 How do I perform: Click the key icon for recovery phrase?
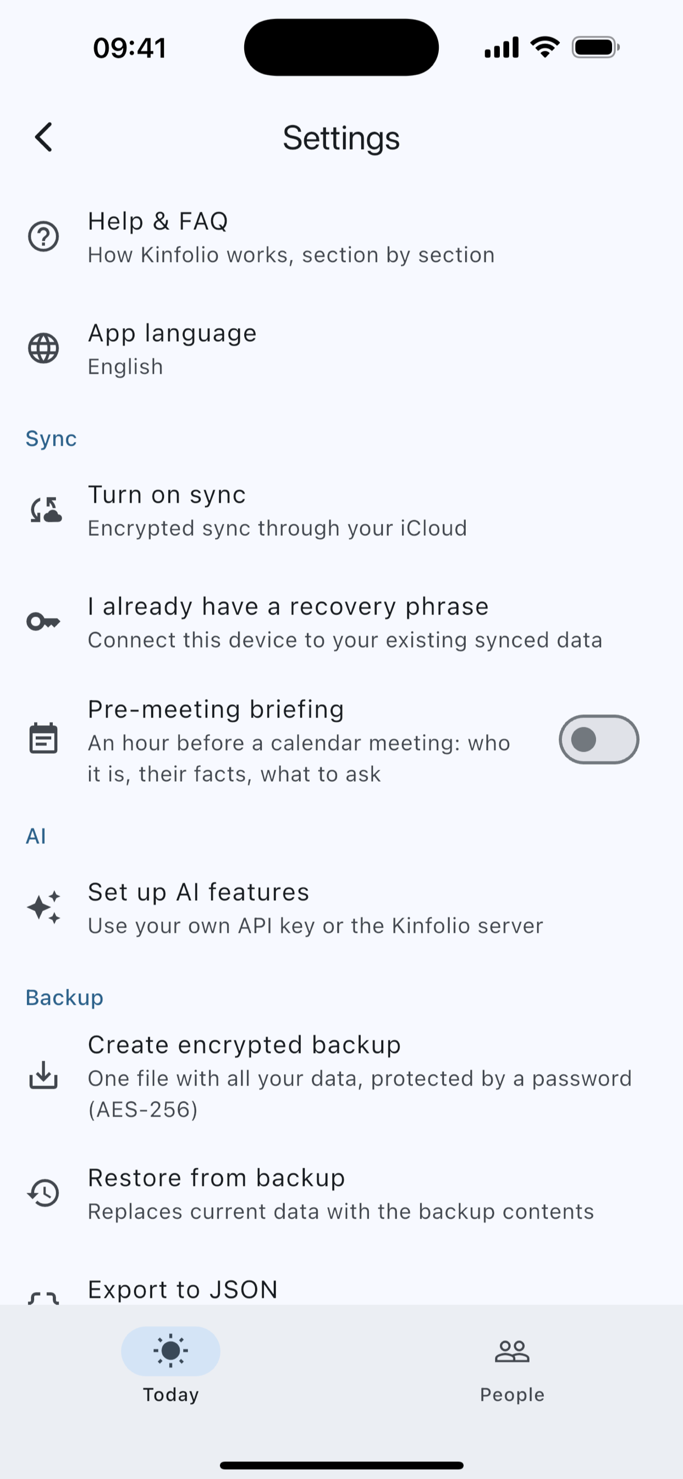tap(43, 622)
